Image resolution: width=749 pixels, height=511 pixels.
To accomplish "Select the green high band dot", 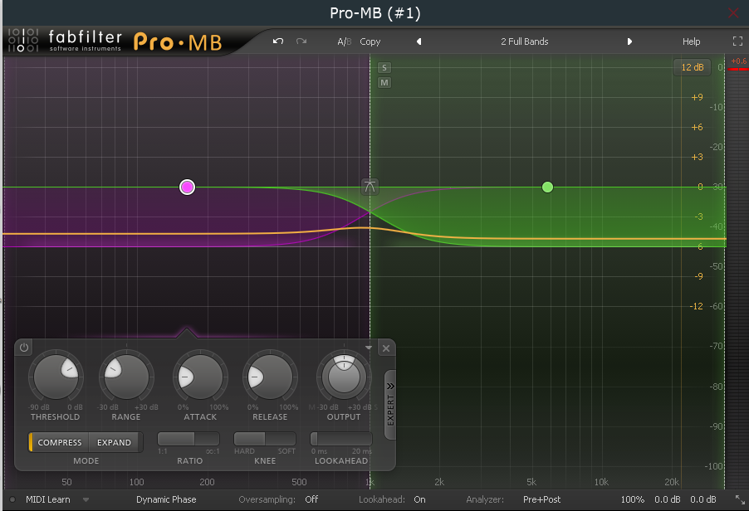I will [547, 187].
